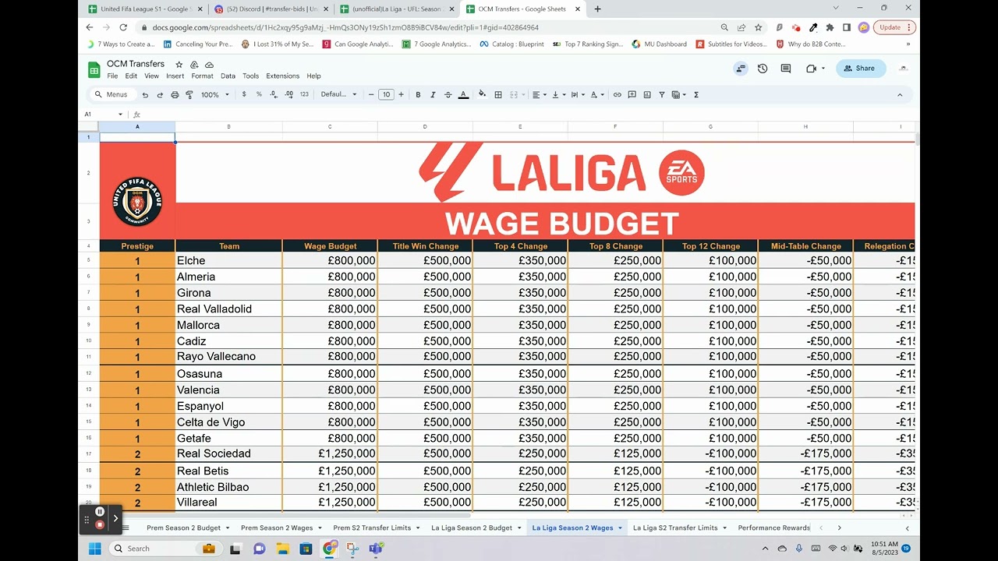998x561 pixels.
Task: Open the Performance Rewards sheet tab
Action: pyautogui.click(x=773, y=528)
